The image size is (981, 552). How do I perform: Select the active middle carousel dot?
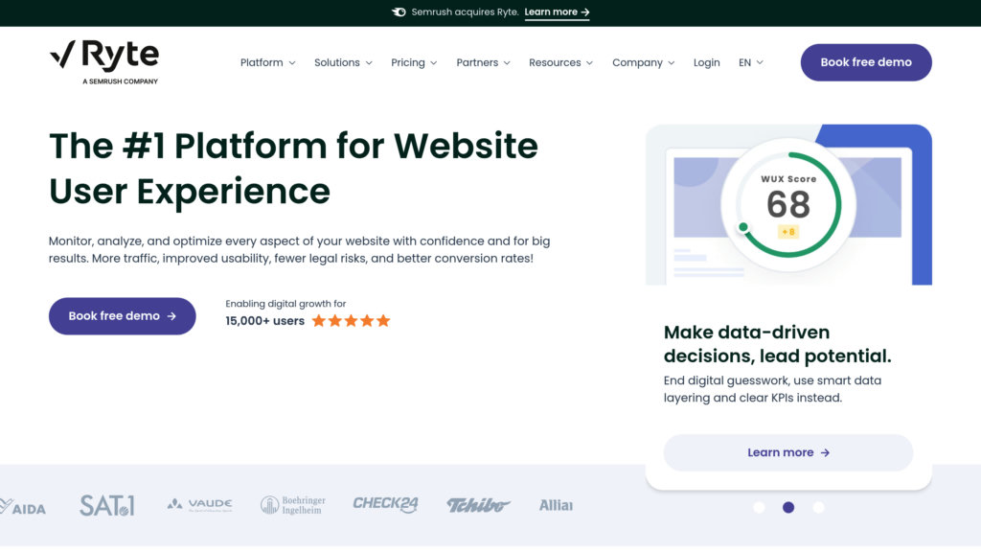(788, 508)
